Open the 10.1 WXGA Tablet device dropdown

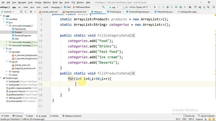pyautogui.click(x=136, y=7)
